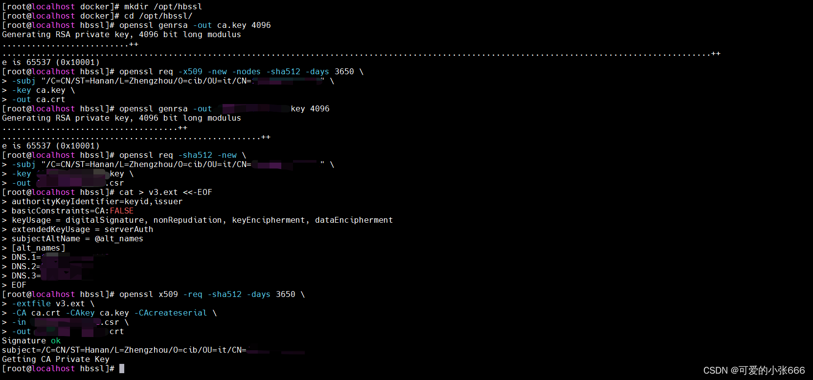Click second 'e is 65537 (0x10001)' line
This screenshot has width=813, height=380.
51,146
